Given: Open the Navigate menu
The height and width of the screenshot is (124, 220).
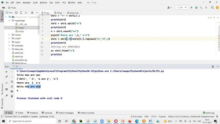Looking at the screenshot, I should tap(27, 2).
